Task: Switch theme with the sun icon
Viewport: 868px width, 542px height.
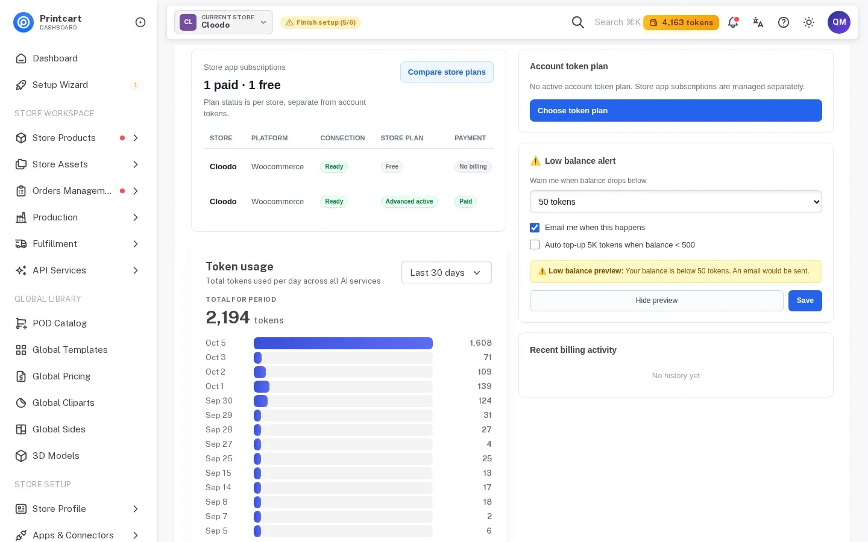Action: coord(809,22)
